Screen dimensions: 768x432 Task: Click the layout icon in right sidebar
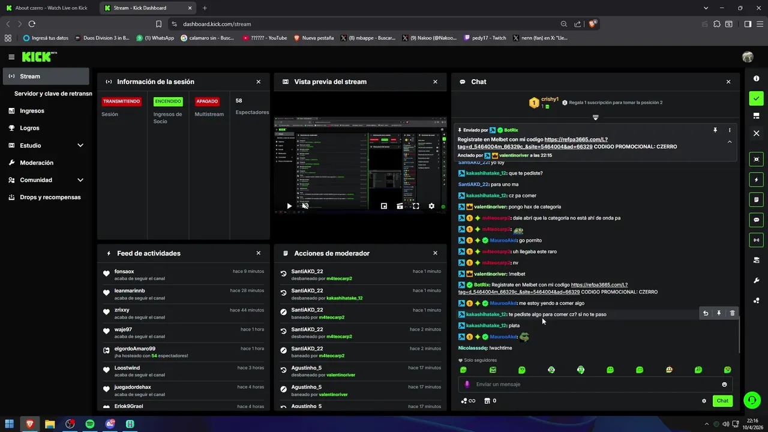point(756,116)
